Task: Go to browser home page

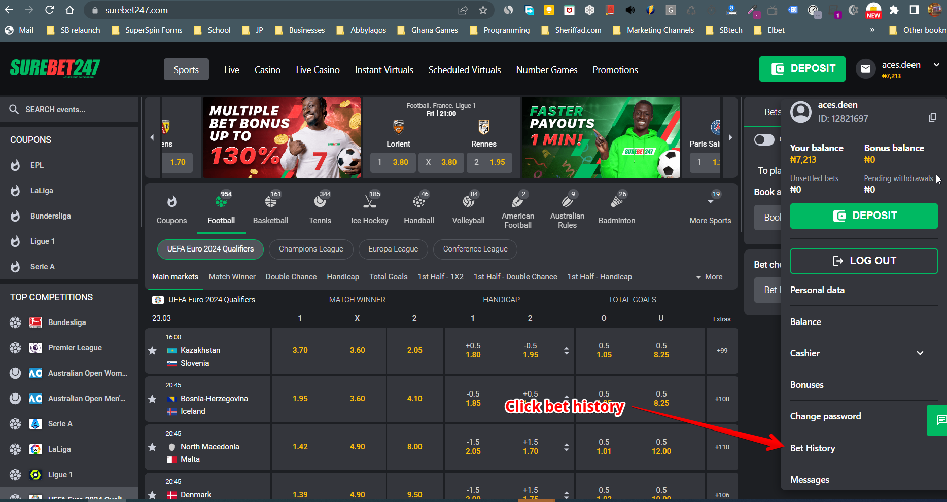Action: [69, 10]
